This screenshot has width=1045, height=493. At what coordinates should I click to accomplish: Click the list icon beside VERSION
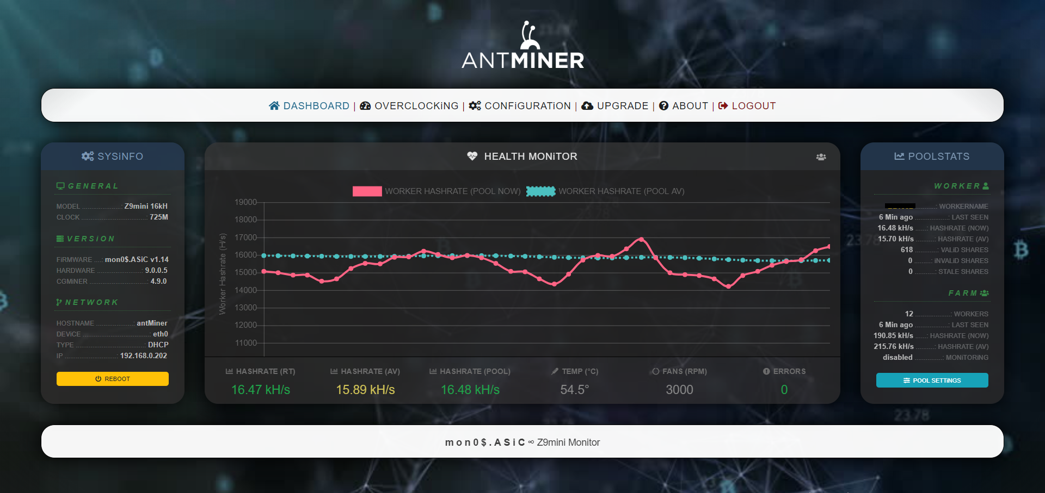[x=60, y=239]
